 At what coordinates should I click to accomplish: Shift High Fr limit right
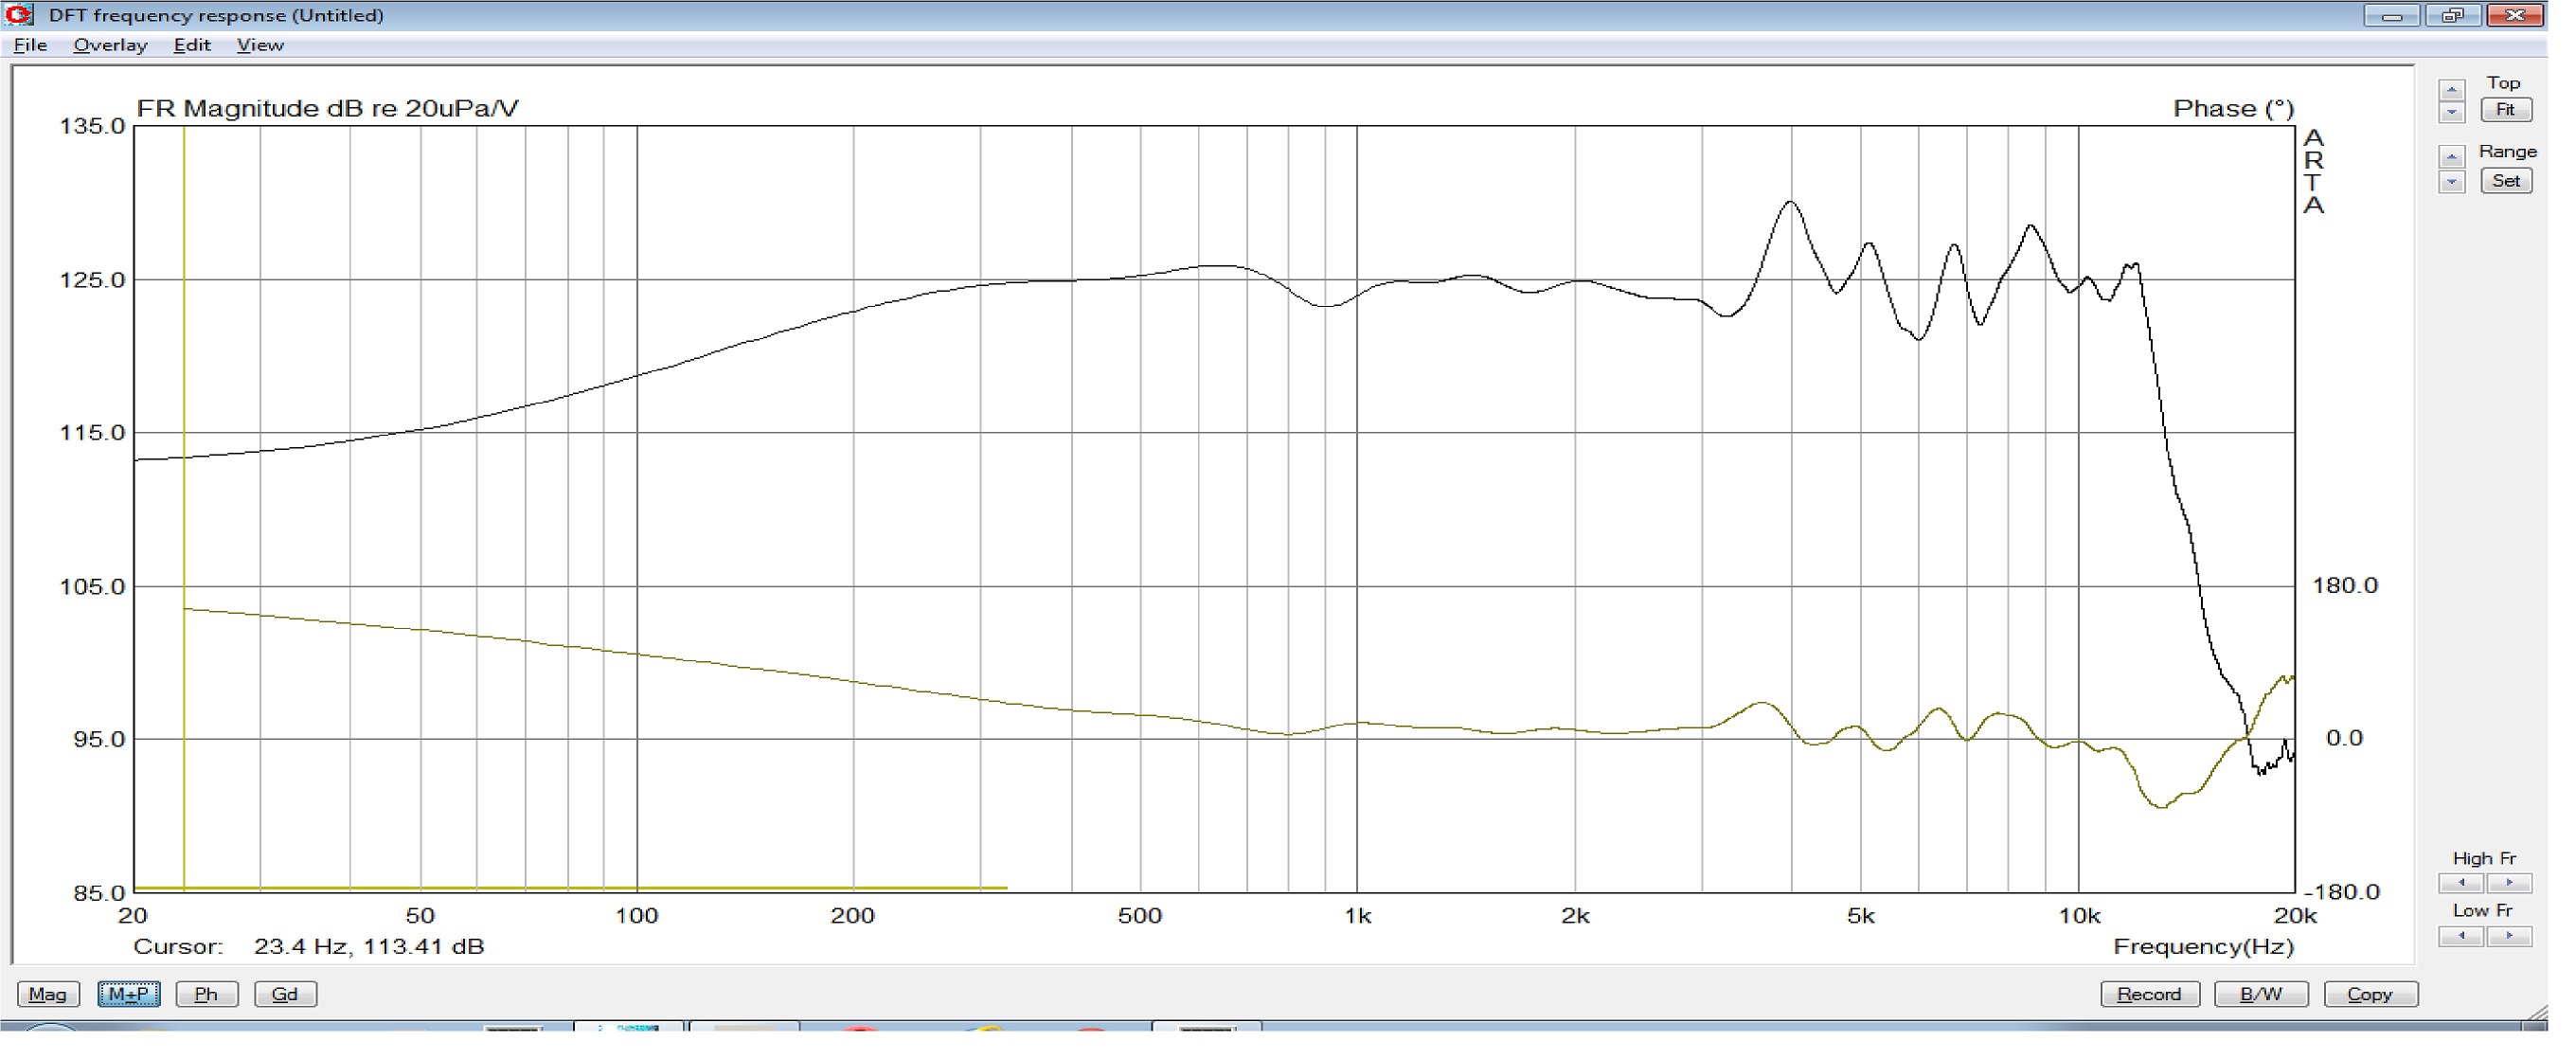pos(2509,883)
